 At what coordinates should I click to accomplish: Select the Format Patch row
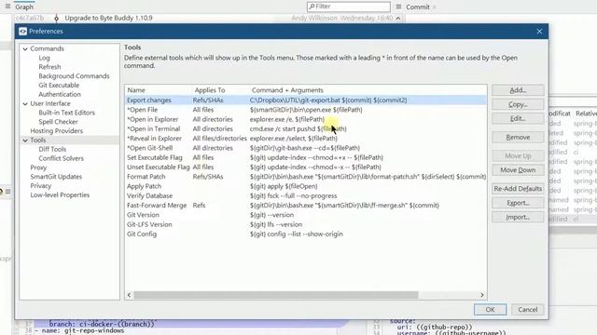[306, 177]
